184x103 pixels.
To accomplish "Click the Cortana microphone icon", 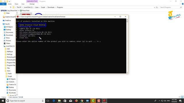I will [43, 101].
